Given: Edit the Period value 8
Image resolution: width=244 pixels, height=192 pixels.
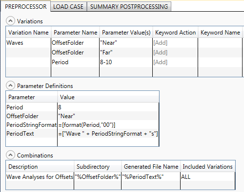Looking at the screenshot, I should click(x=108, y=107).
